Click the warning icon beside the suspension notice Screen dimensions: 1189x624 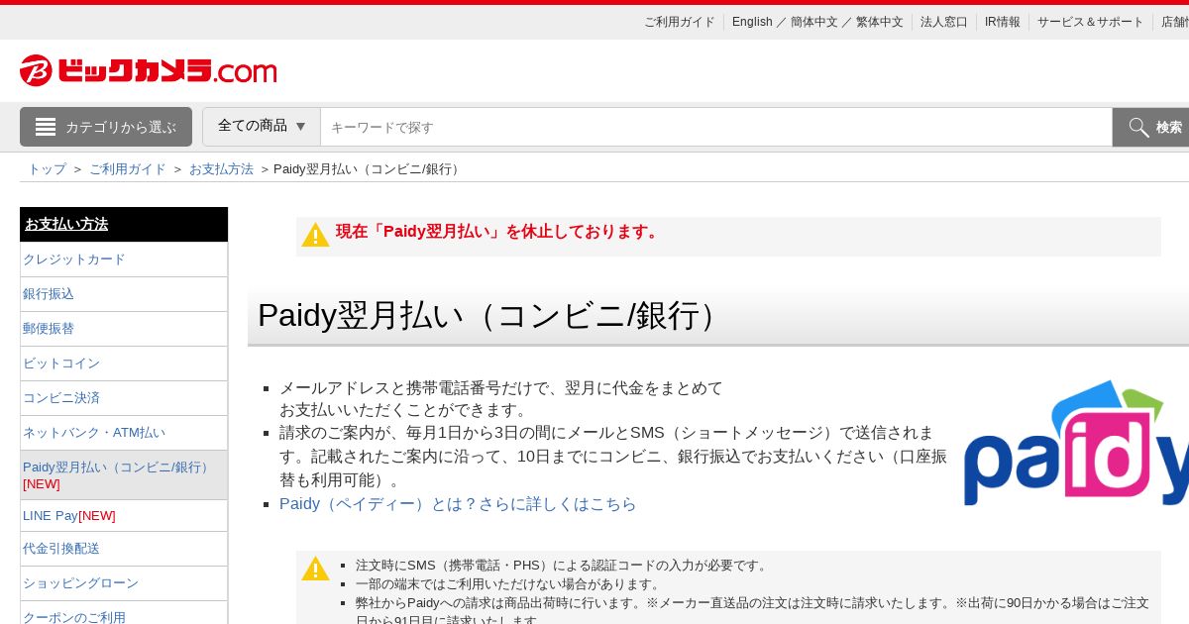pos(315,235)
